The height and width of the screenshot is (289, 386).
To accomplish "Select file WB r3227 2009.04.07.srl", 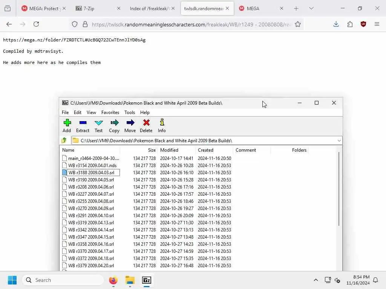I will pos(91,194).
